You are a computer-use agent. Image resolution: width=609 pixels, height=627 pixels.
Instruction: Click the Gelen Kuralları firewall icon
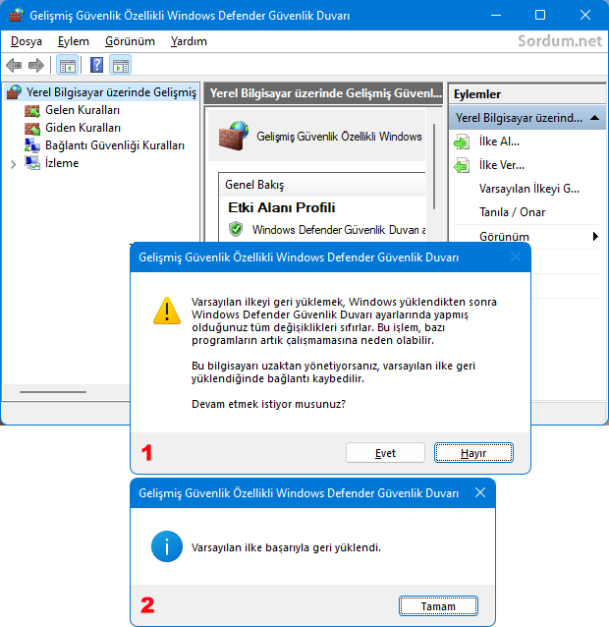(x=32, y=110)
